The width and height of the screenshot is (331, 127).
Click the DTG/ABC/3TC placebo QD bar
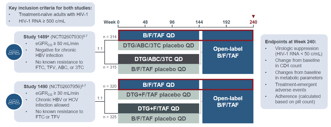[159, 46]
